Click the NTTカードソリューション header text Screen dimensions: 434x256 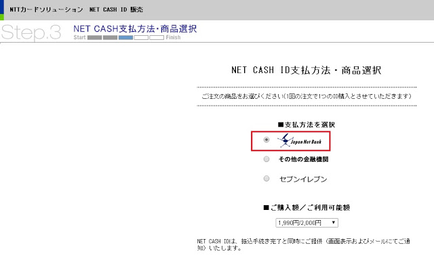pos(46,9)
